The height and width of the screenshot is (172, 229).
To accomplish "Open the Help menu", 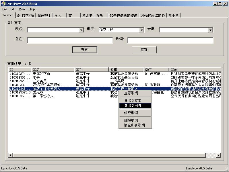I will [32, 9].
